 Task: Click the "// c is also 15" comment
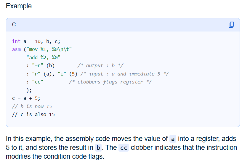pyautogui.click(x=33, y=114)
